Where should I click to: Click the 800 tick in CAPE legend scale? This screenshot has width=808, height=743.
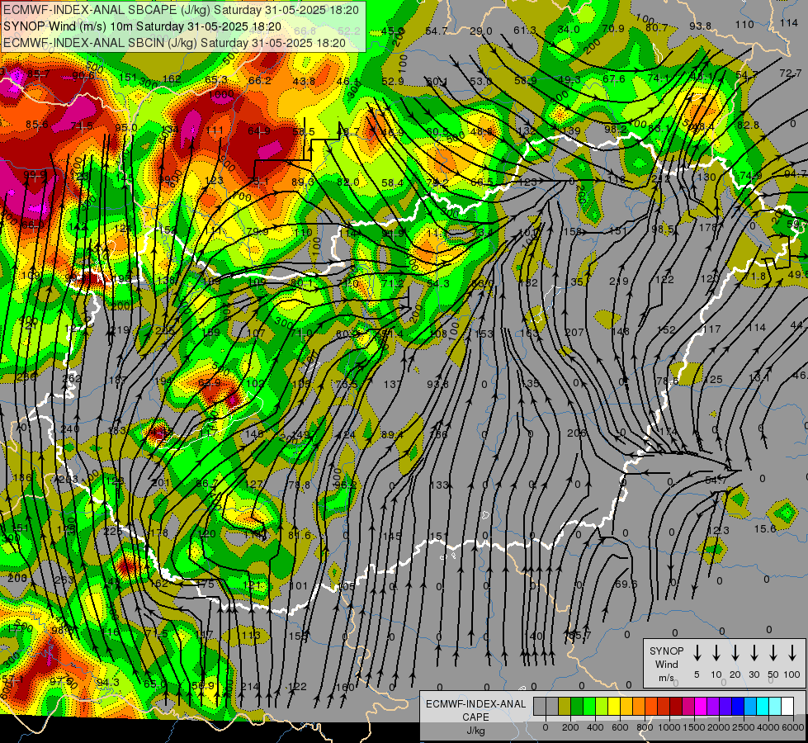point(645,727)
